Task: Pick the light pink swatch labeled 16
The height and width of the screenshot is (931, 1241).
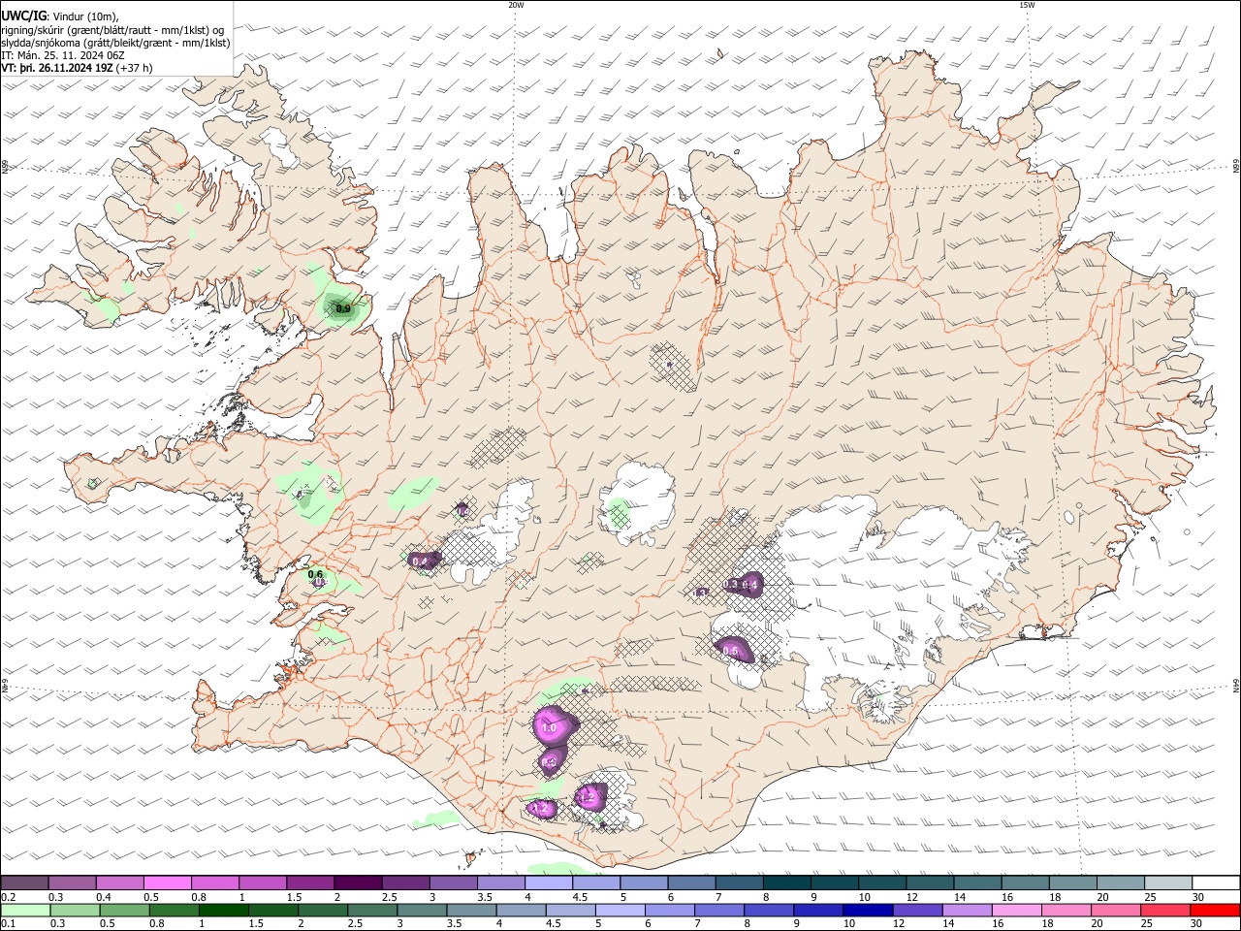Action: point(1015,910)
